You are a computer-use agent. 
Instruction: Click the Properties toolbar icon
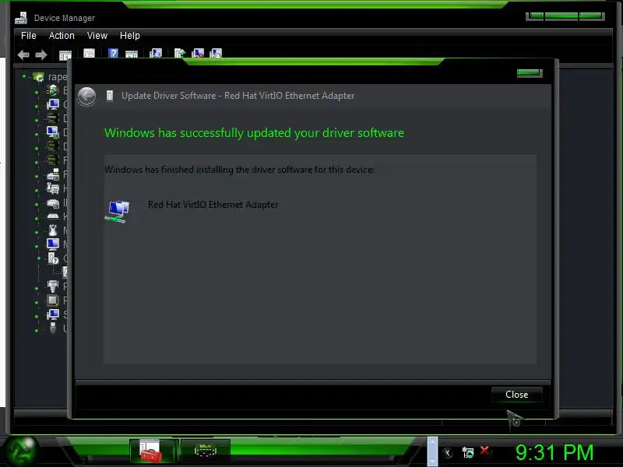click(x=89, y=54)
